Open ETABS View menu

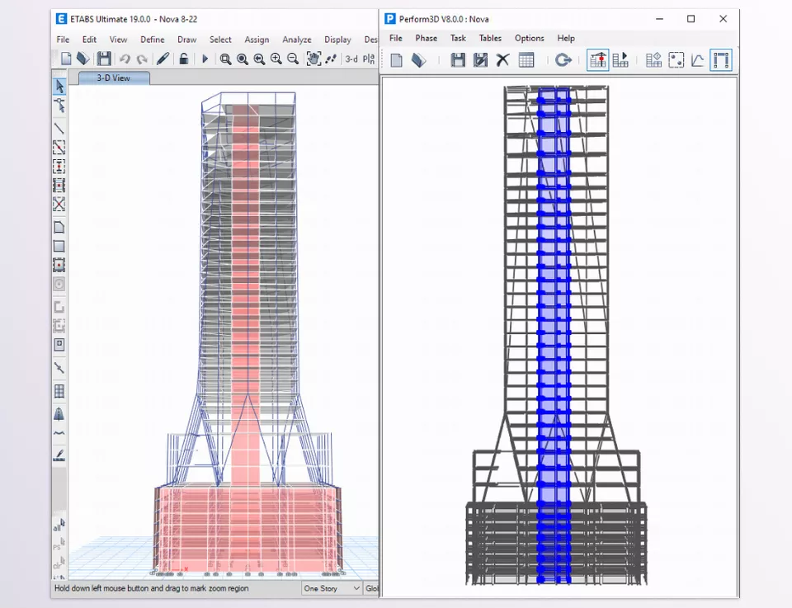click(118, 40)
